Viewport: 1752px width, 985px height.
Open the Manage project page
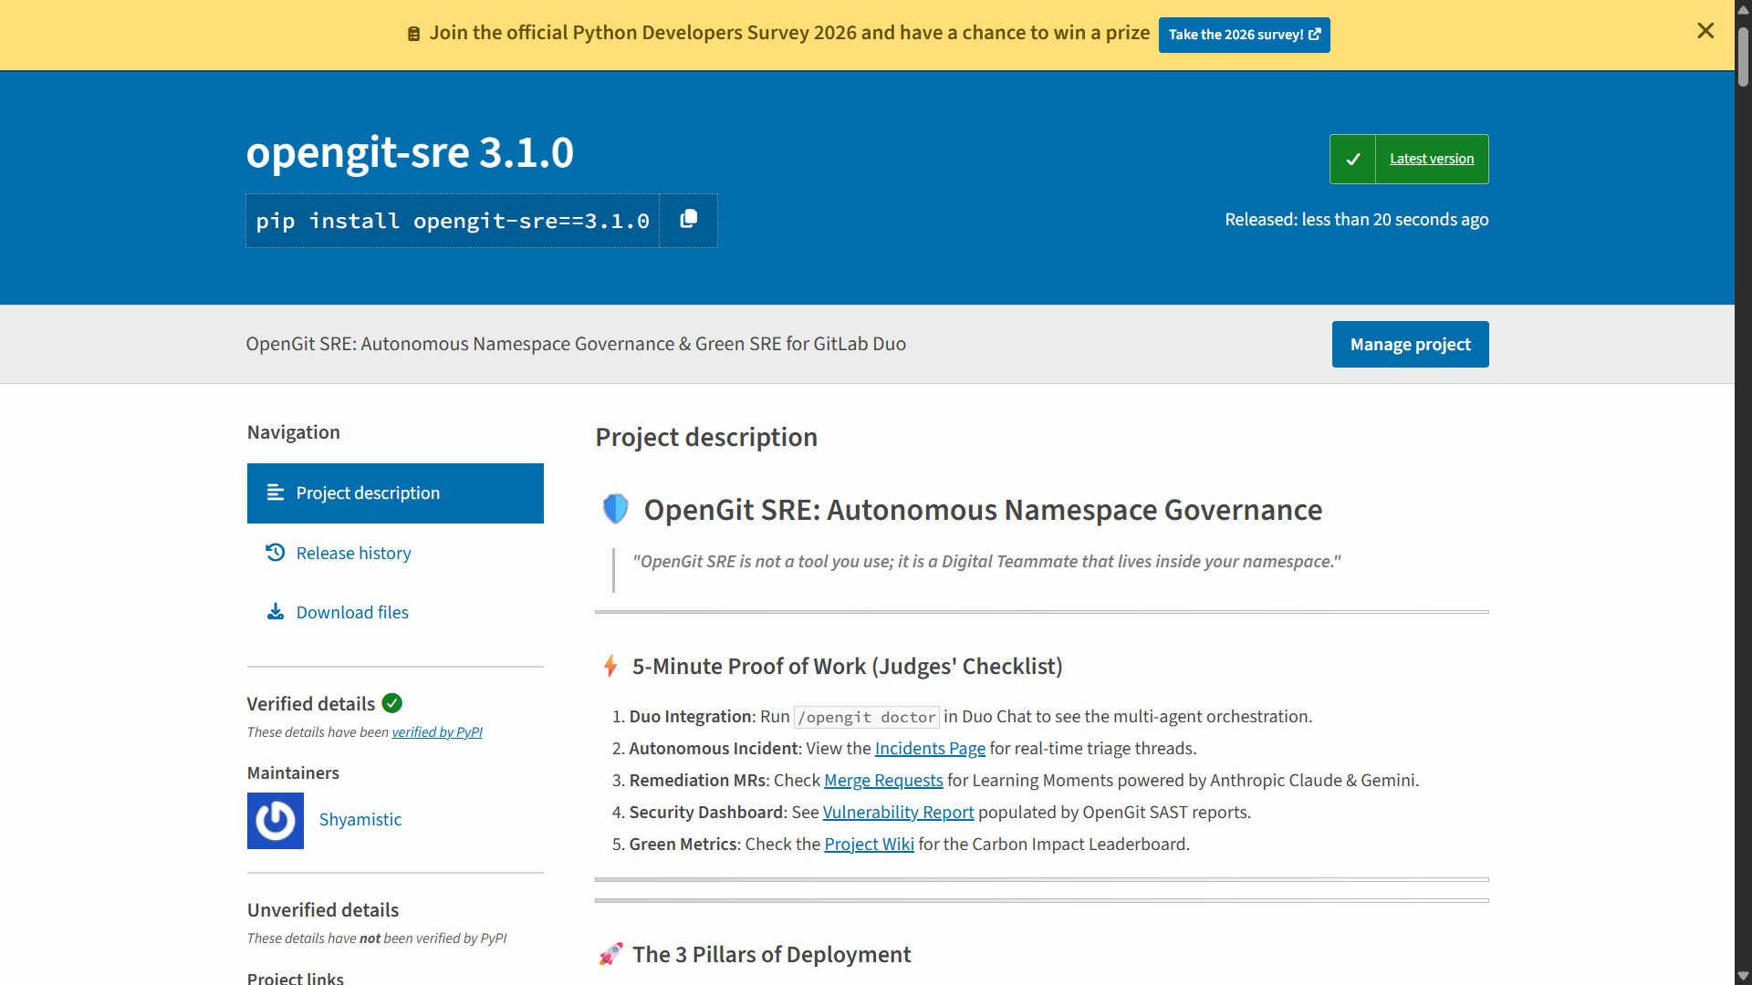click(x=1410, y=344)
